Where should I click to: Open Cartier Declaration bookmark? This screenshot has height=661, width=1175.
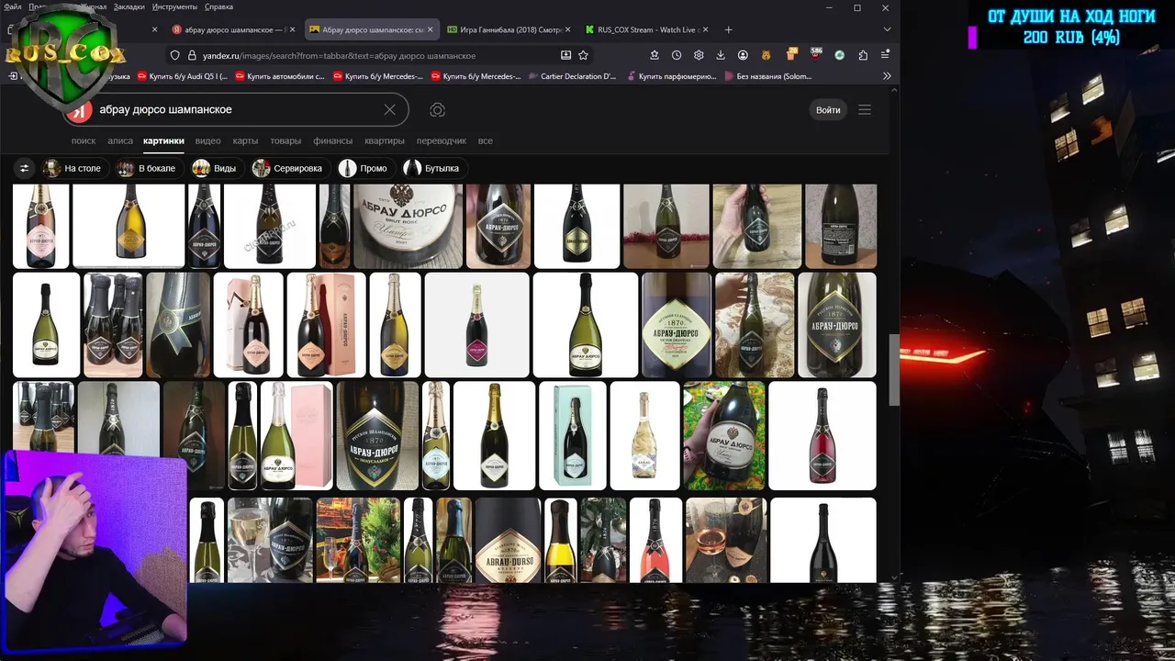(x=572, y=76)
